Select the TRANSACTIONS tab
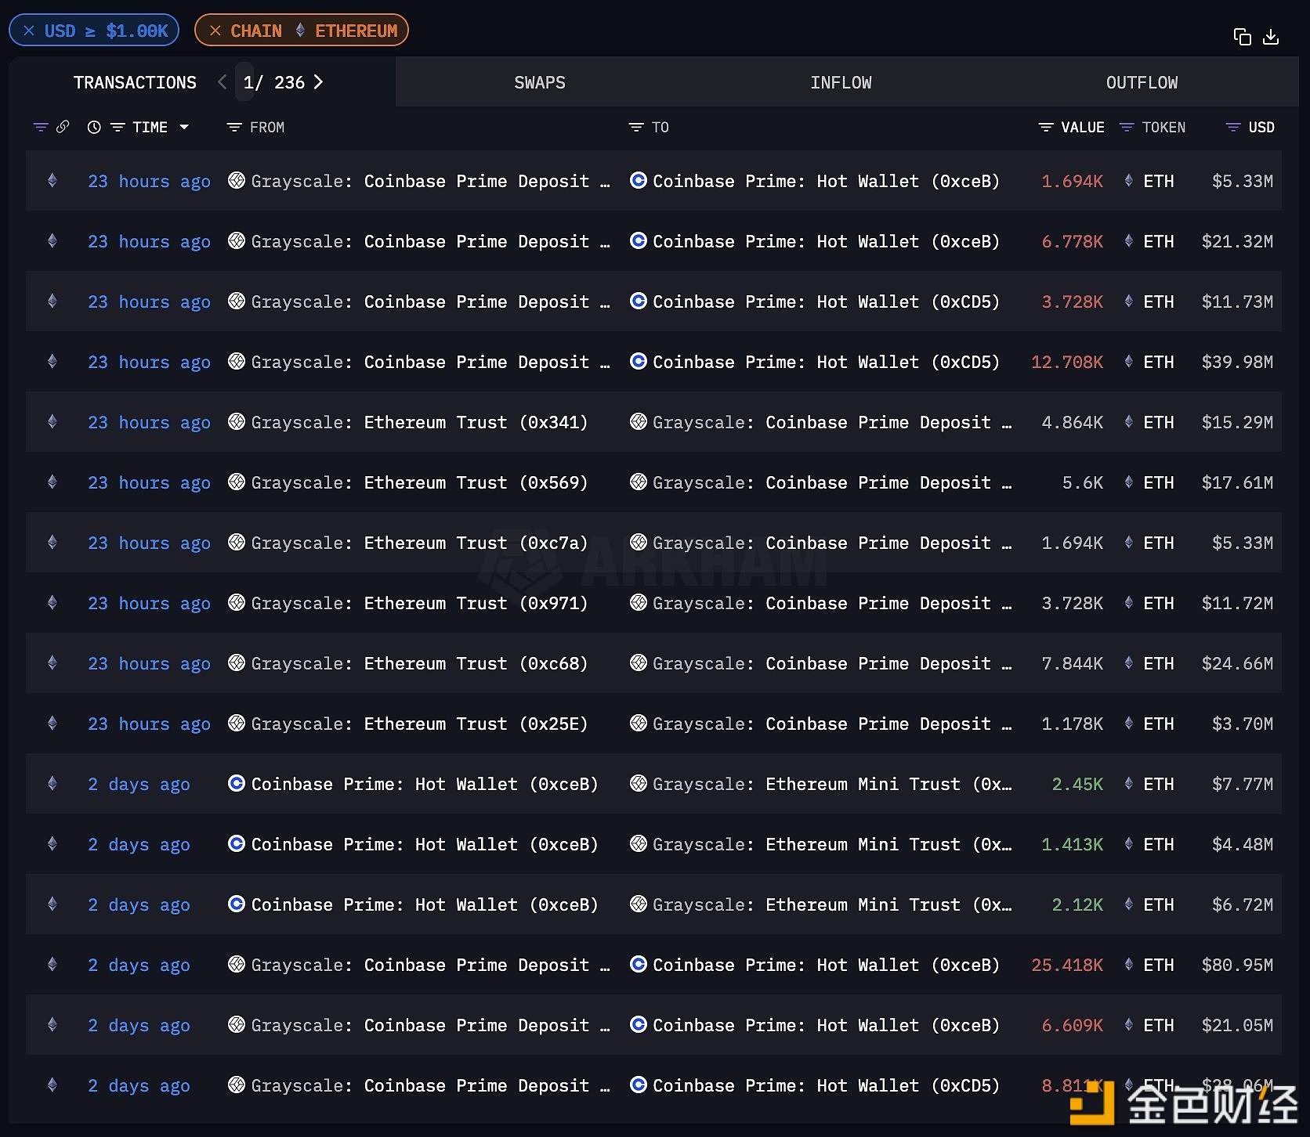 click(135, 82)
